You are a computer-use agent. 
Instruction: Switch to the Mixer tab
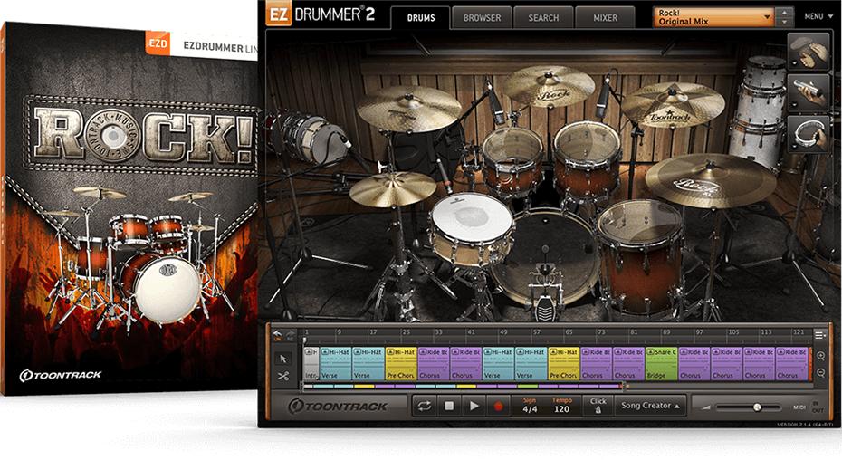click(x=605, y=18)
